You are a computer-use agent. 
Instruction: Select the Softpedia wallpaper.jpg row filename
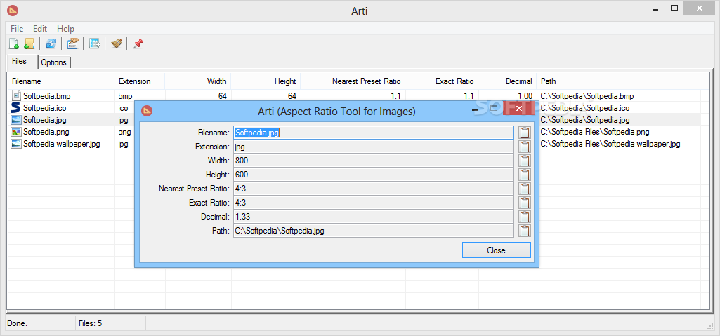(62, 144)
